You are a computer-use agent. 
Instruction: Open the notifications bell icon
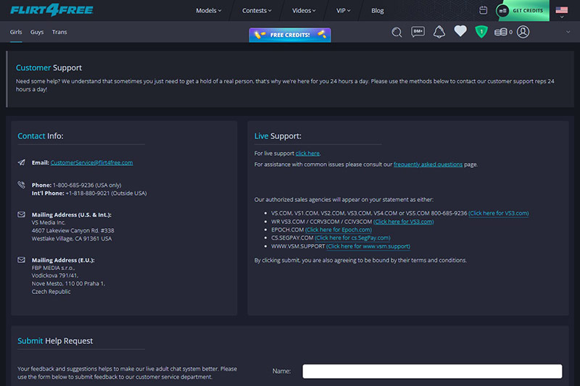(x=439, y=32)
